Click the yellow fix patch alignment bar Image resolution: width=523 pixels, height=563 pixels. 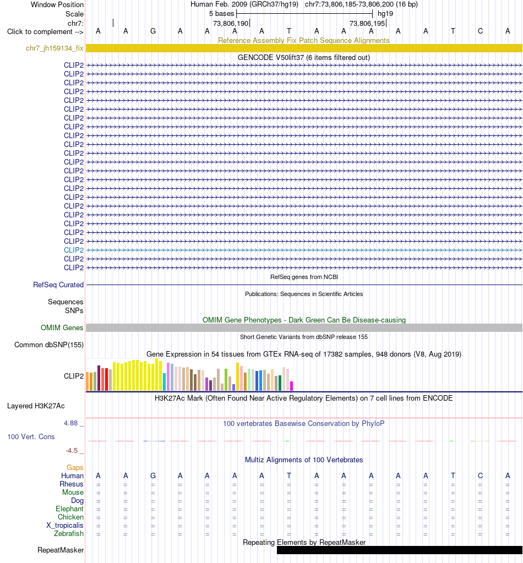[x=304, y=48]
